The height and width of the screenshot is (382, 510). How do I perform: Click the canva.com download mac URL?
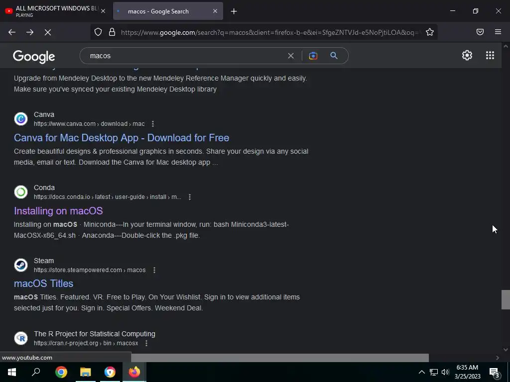pyautogui.click(x=89, y=124)
